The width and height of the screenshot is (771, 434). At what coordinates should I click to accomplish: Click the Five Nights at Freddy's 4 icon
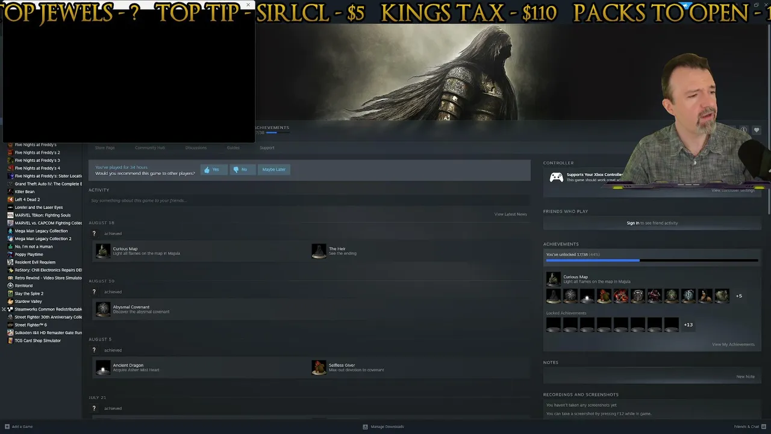(x=10, y=168)
